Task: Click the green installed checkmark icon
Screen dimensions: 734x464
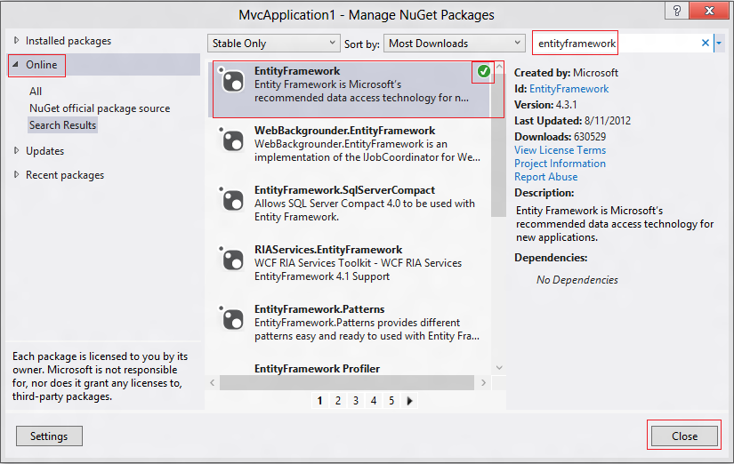Action: pyautogui.click(x=483, y=72)
